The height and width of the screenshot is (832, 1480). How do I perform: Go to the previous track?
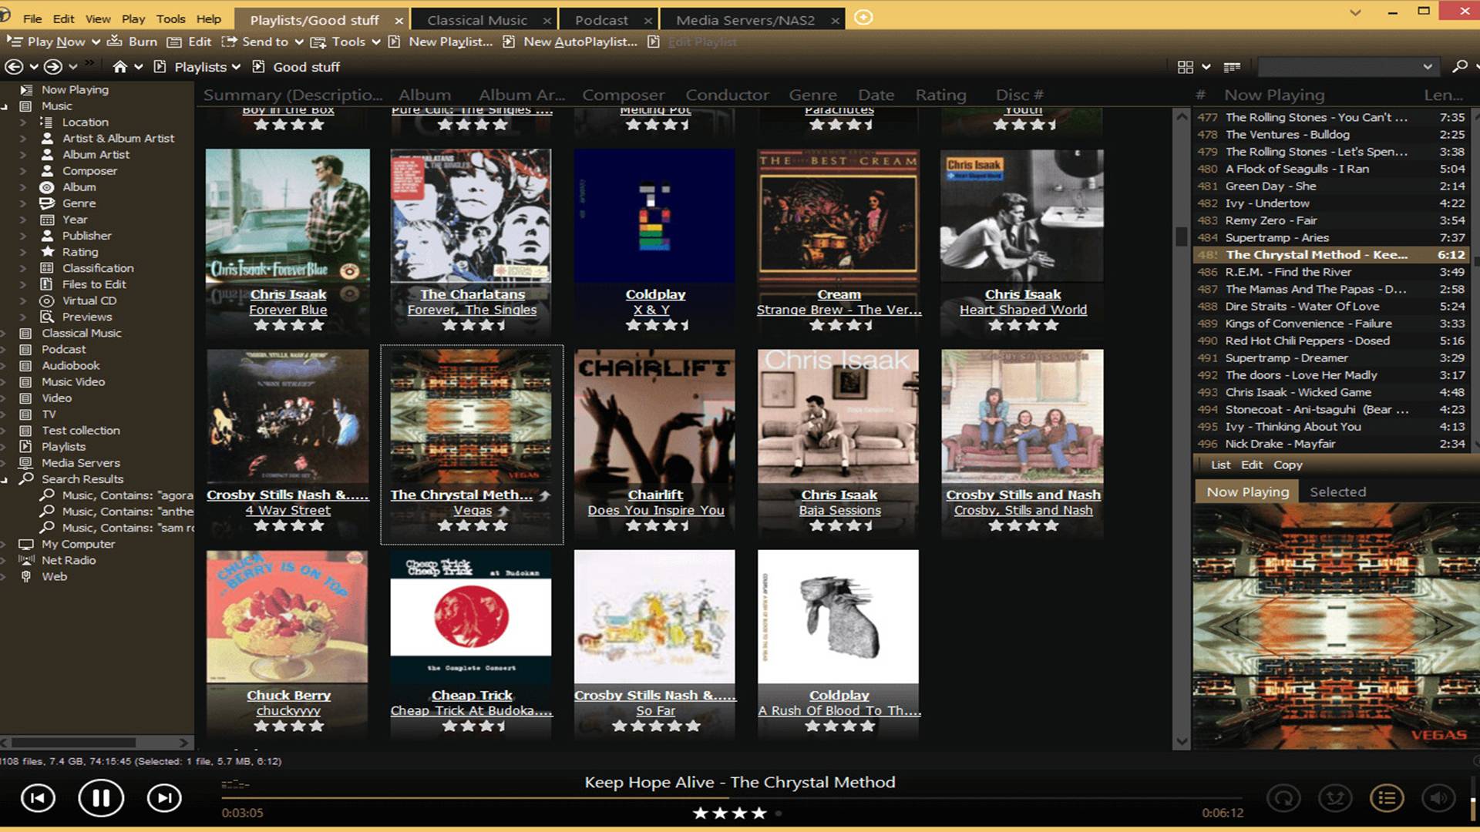click(x=38, y=798)
